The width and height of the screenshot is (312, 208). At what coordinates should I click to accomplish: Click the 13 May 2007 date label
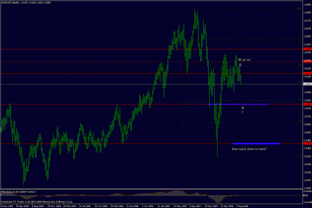click(180, 206)
